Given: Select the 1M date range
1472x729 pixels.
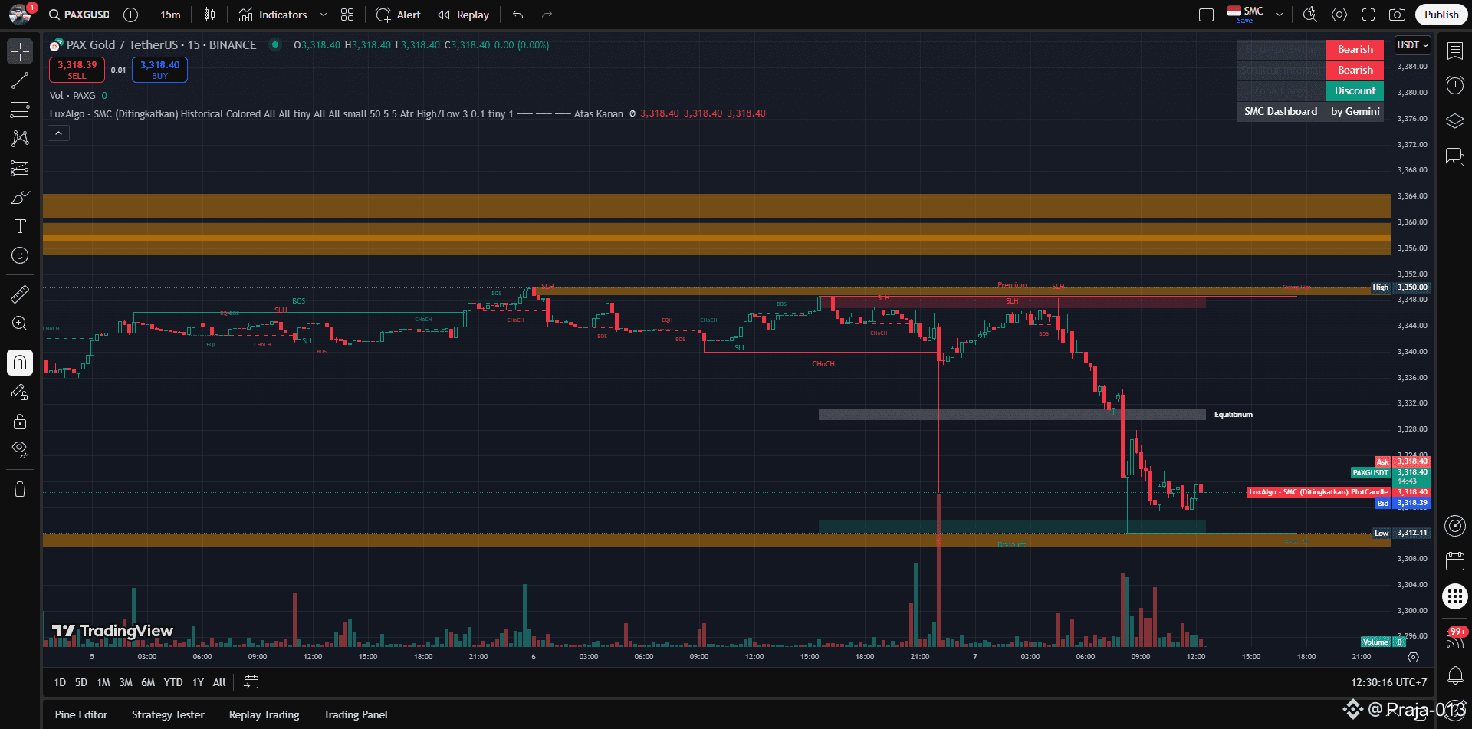Looking at the screenshot, I should point(103,682).
